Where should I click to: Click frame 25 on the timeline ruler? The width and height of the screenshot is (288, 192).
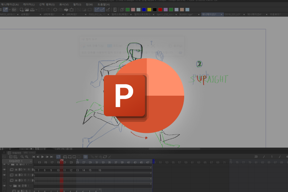77,162
